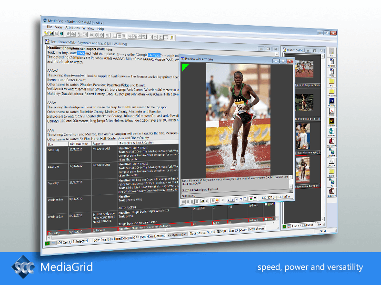381x285 pixels.
Task: Click the RGB color icon in Preview toolbar
Action: click(x=251, y=199)
